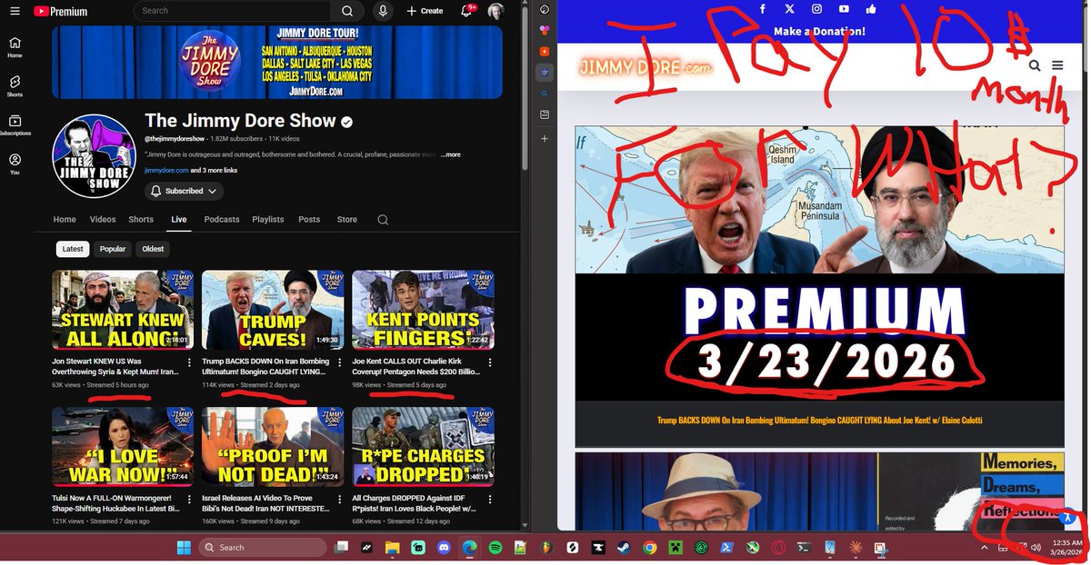Open options menu for All Charges DROPPED video
Screen dimensions: 1091x565
(x=489, y=500)
